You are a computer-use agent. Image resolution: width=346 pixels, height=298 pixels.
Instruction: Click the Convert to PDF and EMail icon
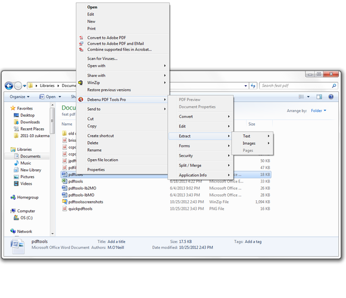pyautogui.click(x=81, y=44)
